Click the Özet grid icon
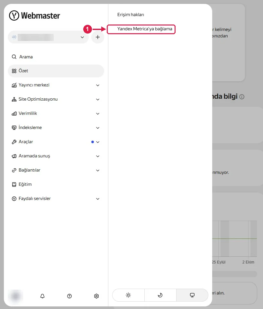 [14, 71]
